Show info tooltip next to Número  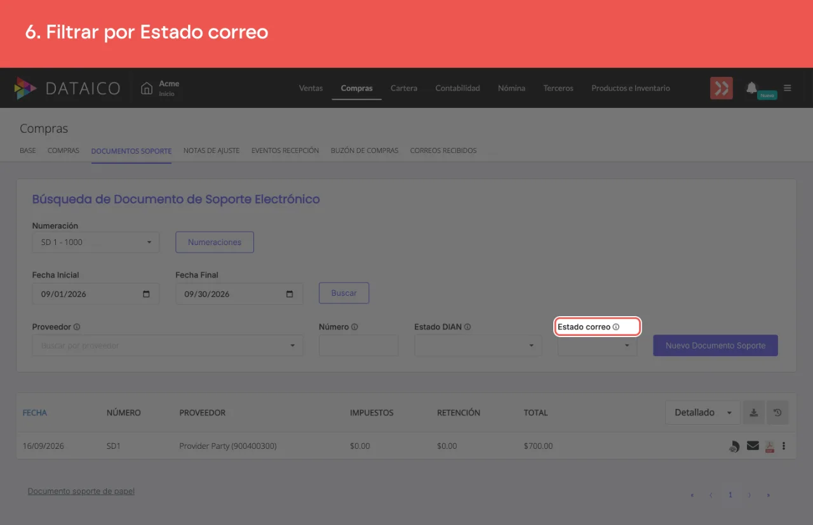(354, 327)
